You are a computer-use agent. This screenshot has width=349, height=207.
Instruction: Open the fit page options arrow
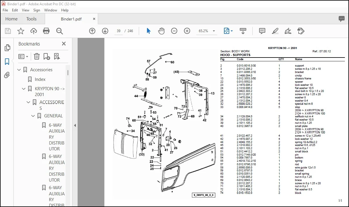pos(232,31)
